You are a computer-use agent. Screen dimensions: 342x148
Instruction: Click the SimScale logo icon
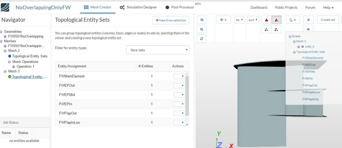click(x=5, y=7)
